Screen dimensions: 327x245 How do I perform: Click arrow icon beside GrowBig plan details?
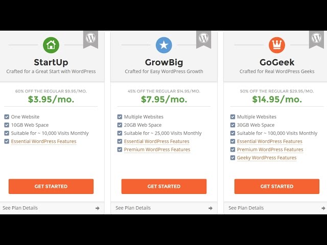coord(210,208)
